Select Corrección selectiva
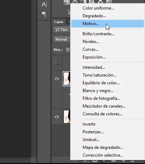The height and width of the screenshot is (164, 145). [x=108, y=155]
